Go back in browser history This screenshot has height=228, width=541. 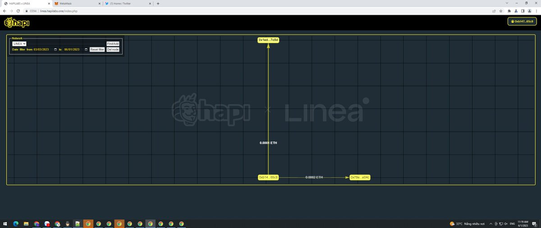pos(4,11)
